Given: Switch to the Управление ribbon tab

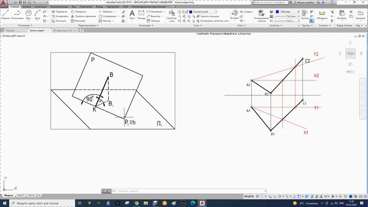Looking at the screenshot, I should (86, 6).
